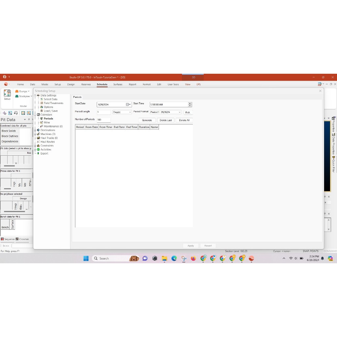The height and width of the screenshot is (337, 337).
Task: Open the EPS ribbon tab
Action: click(198, 85)
